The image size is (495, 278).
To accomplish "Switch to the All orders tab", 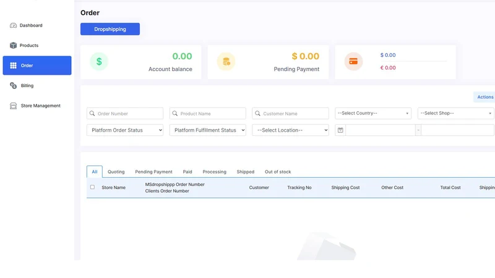I will 95,172.
